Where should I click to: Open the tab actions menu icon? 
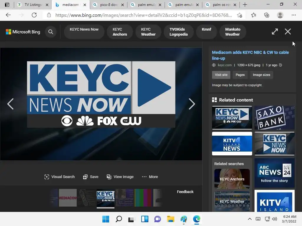7,5
